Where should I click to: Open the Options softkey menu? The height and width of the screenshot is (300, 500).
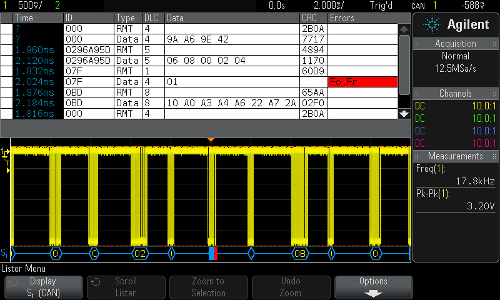pyautogui.click(x=373, y=287)
